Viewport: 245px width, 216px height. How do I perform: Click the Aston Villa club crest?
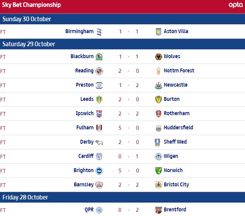pyautogui.click(x=157, y=32)
